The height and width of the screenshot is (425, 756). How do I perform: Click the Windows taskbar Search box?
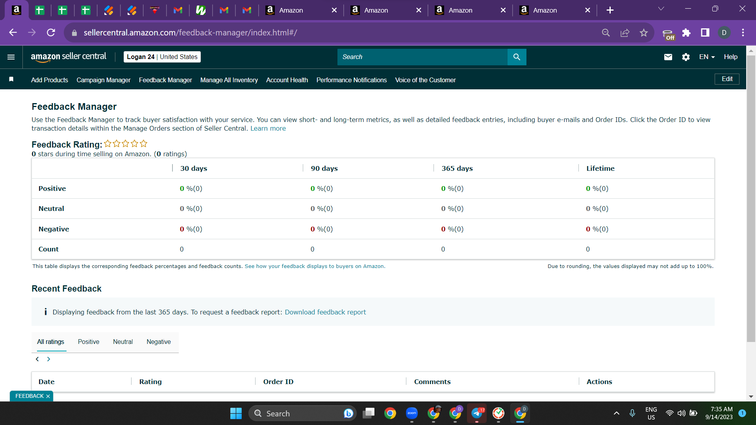pos(302,414)
